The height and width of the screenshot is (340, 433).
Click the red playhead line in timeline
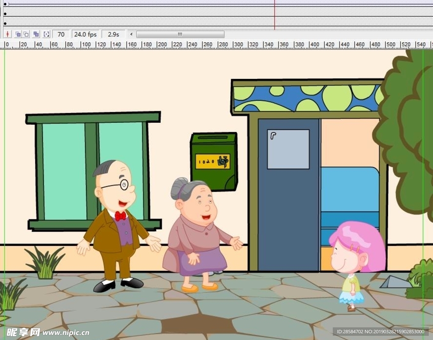(274, 15)
